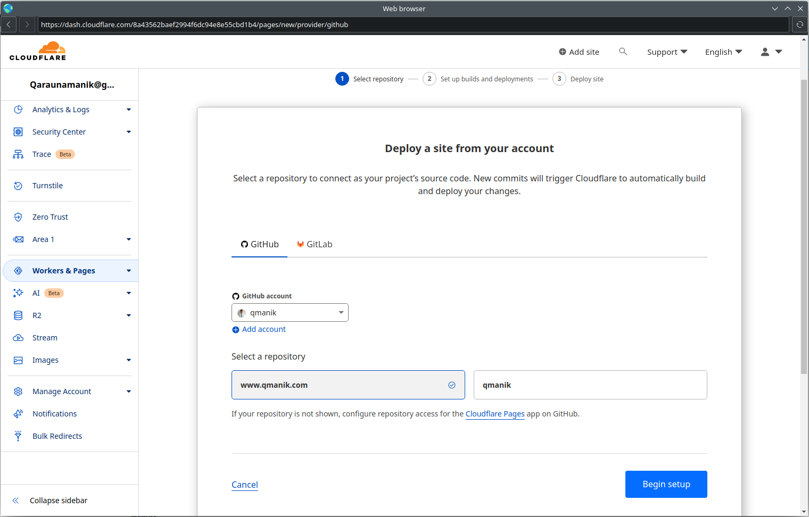Open the Support menu

666,52
